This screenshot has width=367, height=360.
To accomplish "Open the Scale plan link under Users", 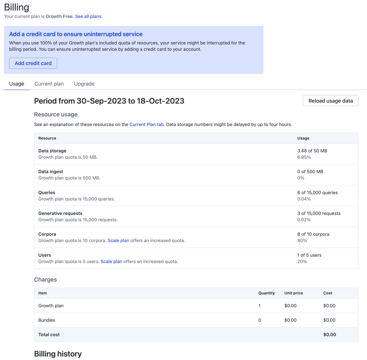I will (111, 261).
